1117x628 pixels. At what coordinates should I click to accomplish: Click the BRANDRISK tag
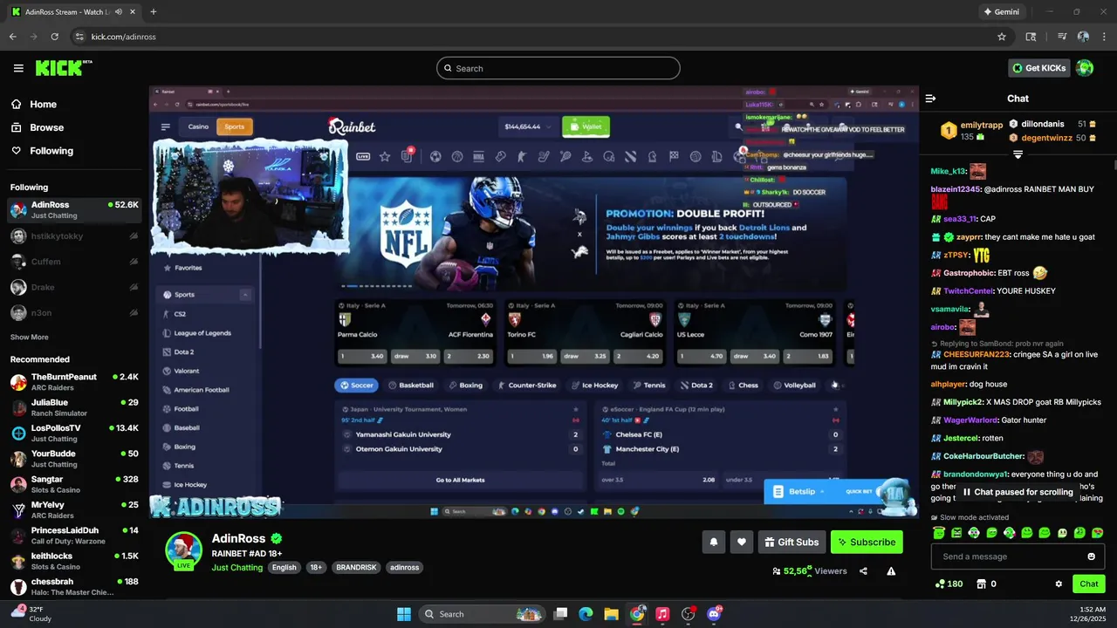[356, 568]
